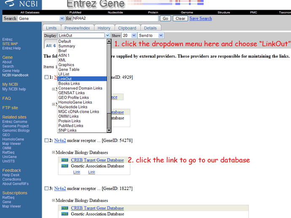
Task: Open the Details tab
Action: 150,28
